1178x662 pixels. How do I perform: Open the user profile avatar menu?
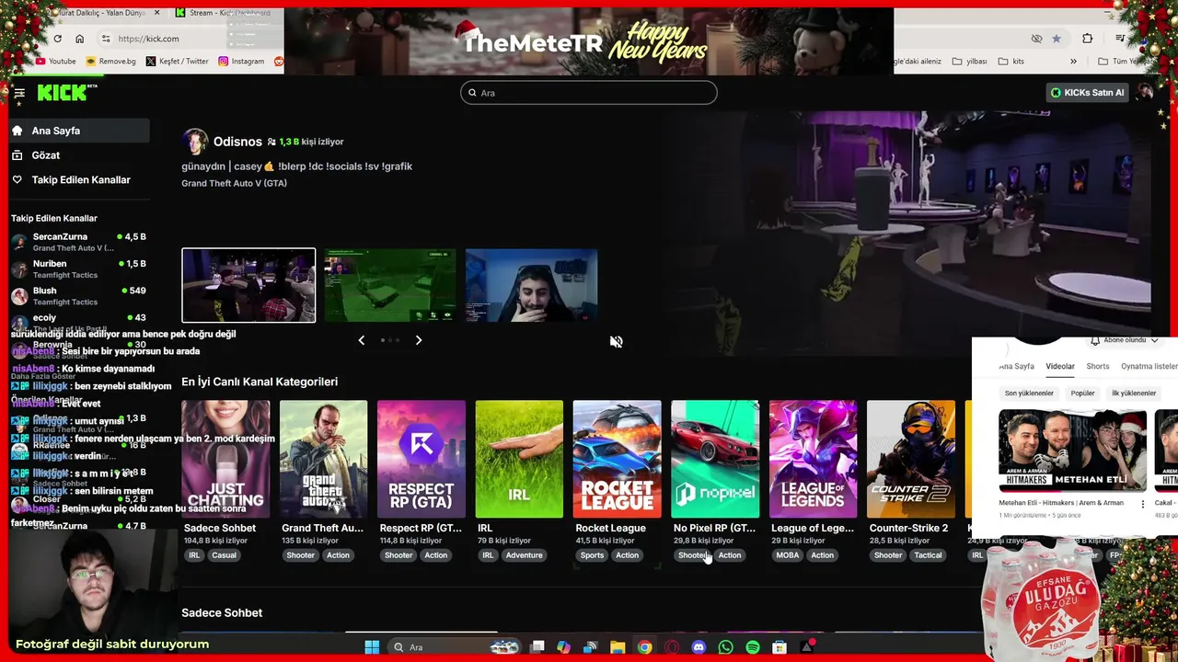[1145, 92]
